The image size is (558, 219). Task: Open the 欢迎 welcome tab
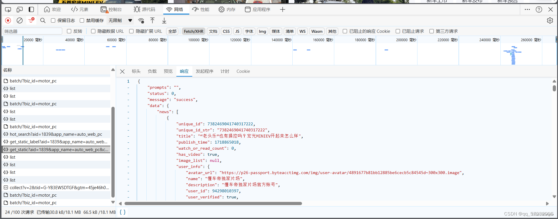click(x=52, y=10)
